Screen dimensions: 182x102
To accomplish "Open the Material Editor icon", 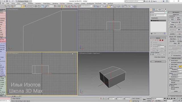I will [x=119, y=6].
